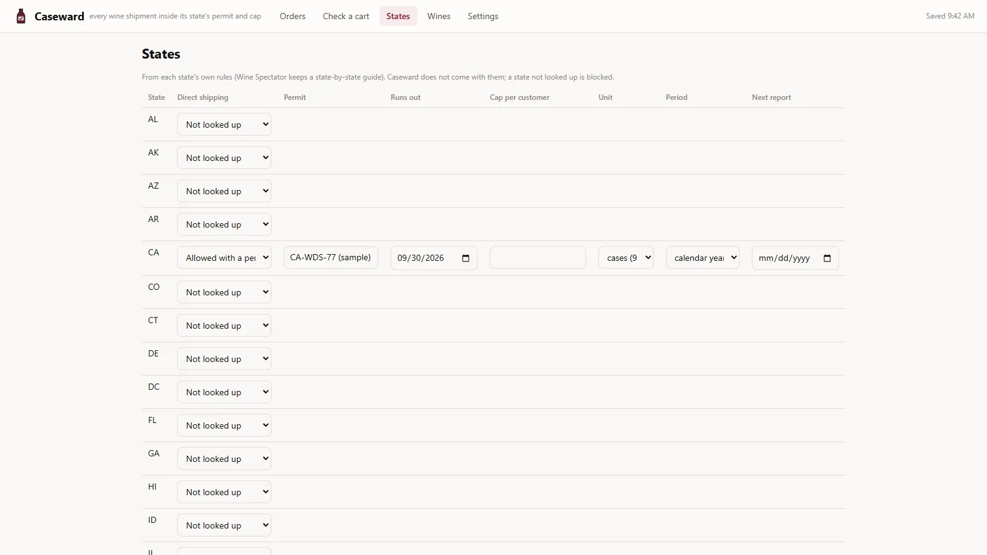The image size is (987, 555).
Task: Select the States tab
Action: tap(398, 16)
